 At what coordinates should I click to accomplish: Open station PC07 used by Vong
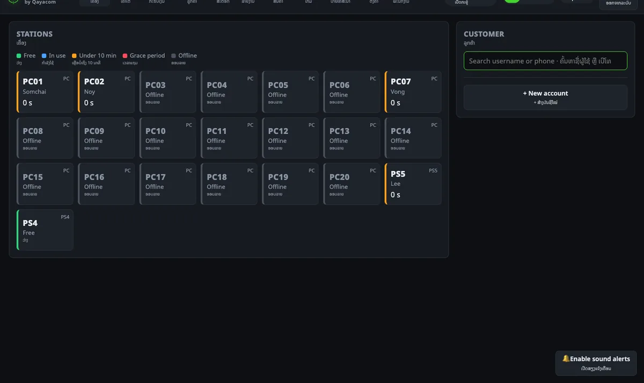click(x=413, y=92)
